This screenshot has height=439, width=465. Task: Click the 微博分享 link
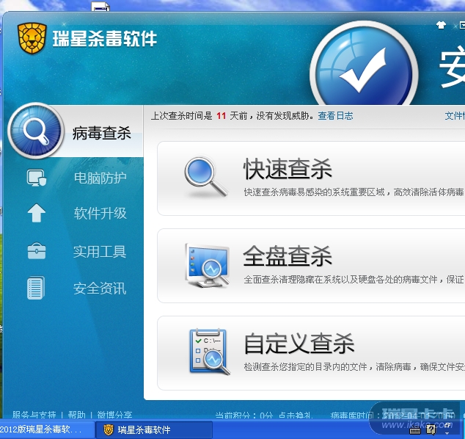point(114,414)
